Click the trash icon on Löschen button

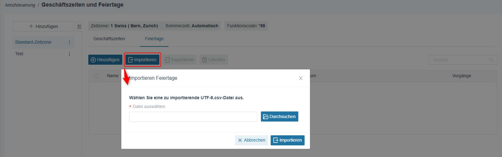(204, 60)
